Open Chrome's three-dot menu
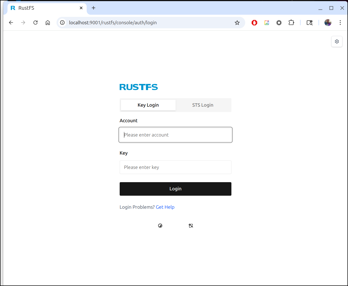This screenshot has width=348, height=286. tap(340, 23)
